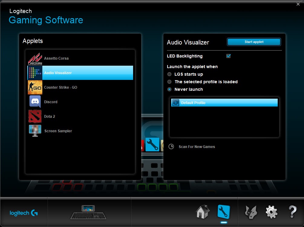Click the Scan For New Games link
The width and height of the screenshot is (304, 227).
click(x=197, y=147)
